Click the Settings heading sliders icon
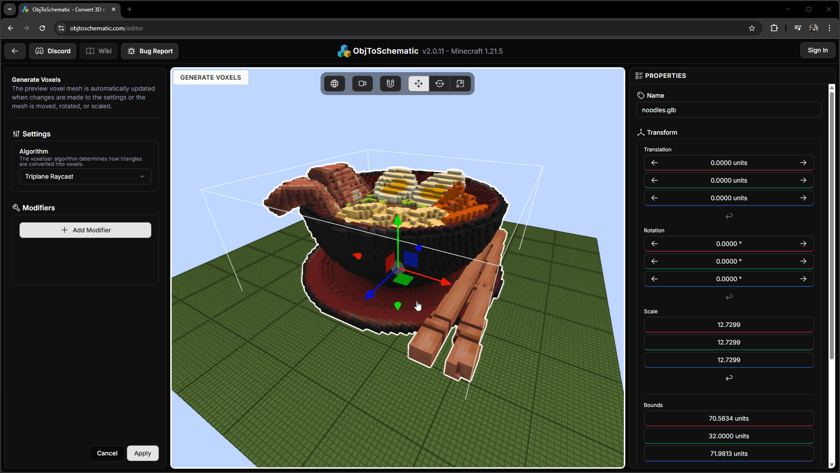The height and width of the screenshot is (473, 840). pyautogui.click(x=16, y=134)
